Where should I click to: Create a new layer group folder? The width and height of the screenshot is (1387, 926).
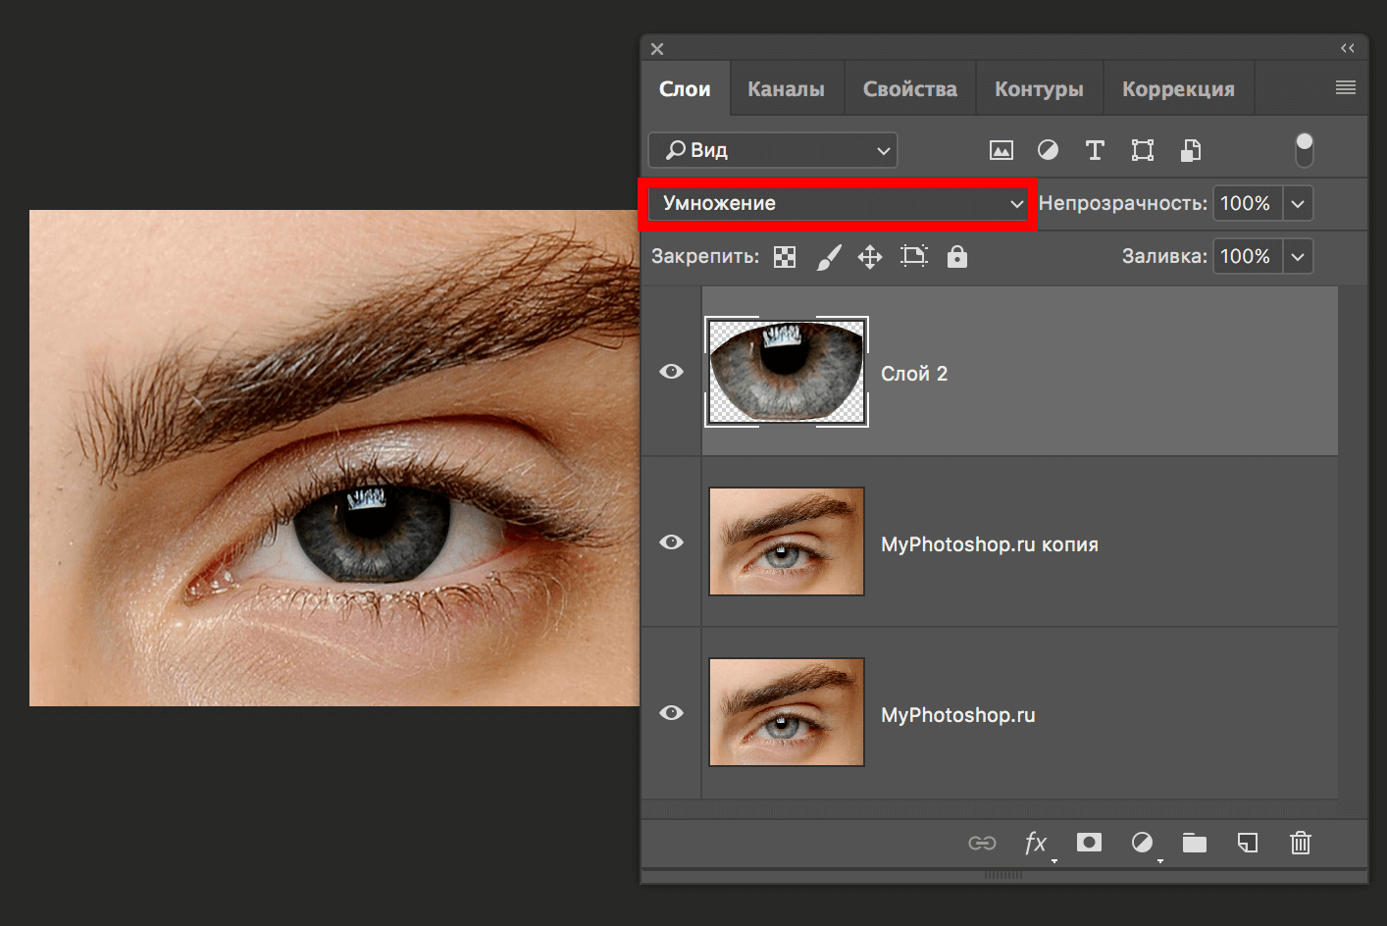1194,843
